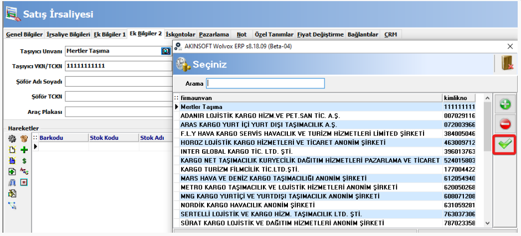Select ADANIR LOJİSTİK KARGO row
This screenshot has width=521, height=236.
click(324, 116)
